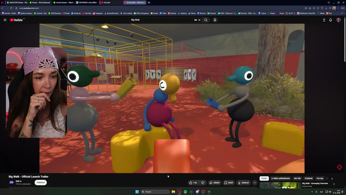Open Canva bookmark
Image resolution: width=346 pixels, height=195 pixels.
point(262,13)
